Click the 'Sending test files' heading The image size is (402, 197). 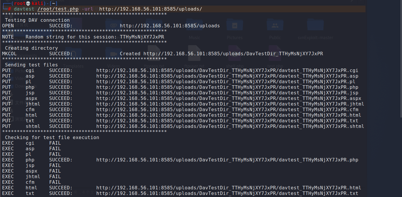coord(32,65)
